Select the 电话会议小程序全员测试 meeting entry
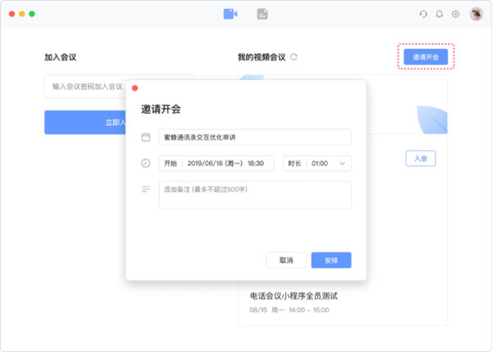 click(x=294, y=296)
